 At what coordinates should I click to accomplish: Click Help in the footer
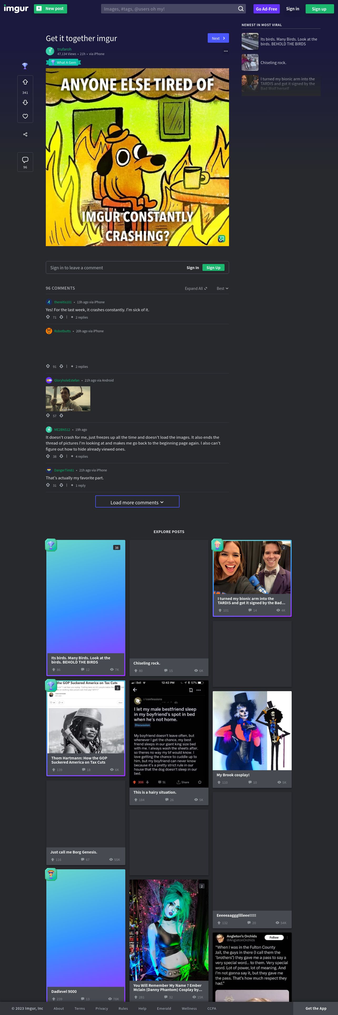142,1008
